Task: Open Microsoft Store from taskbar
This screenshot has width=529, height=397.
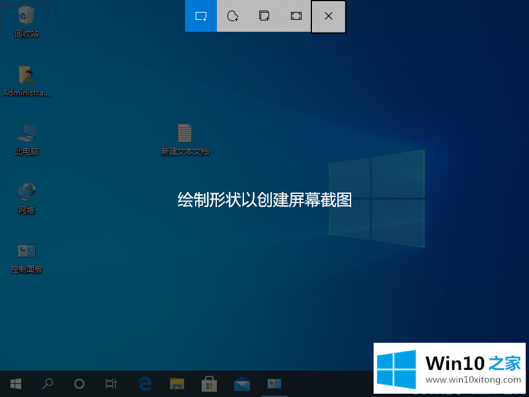Action: point(209,384)
